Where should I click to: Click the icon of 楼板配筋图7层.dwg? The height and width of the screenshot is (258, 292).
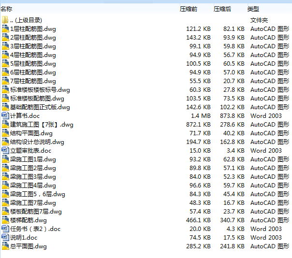[5, 211]
